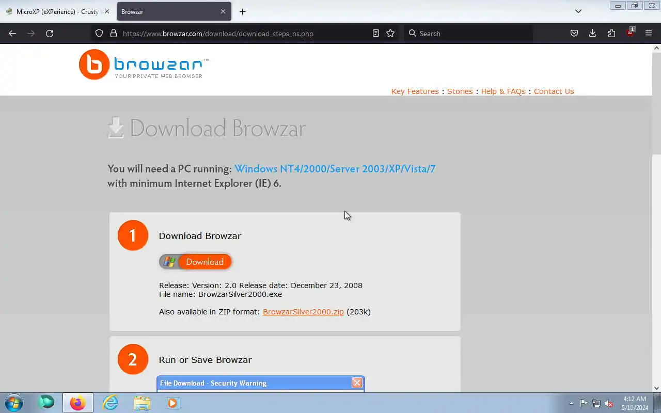
Task: Click the page vertical scrollbar thumb
Action: (x=656, y=103)
